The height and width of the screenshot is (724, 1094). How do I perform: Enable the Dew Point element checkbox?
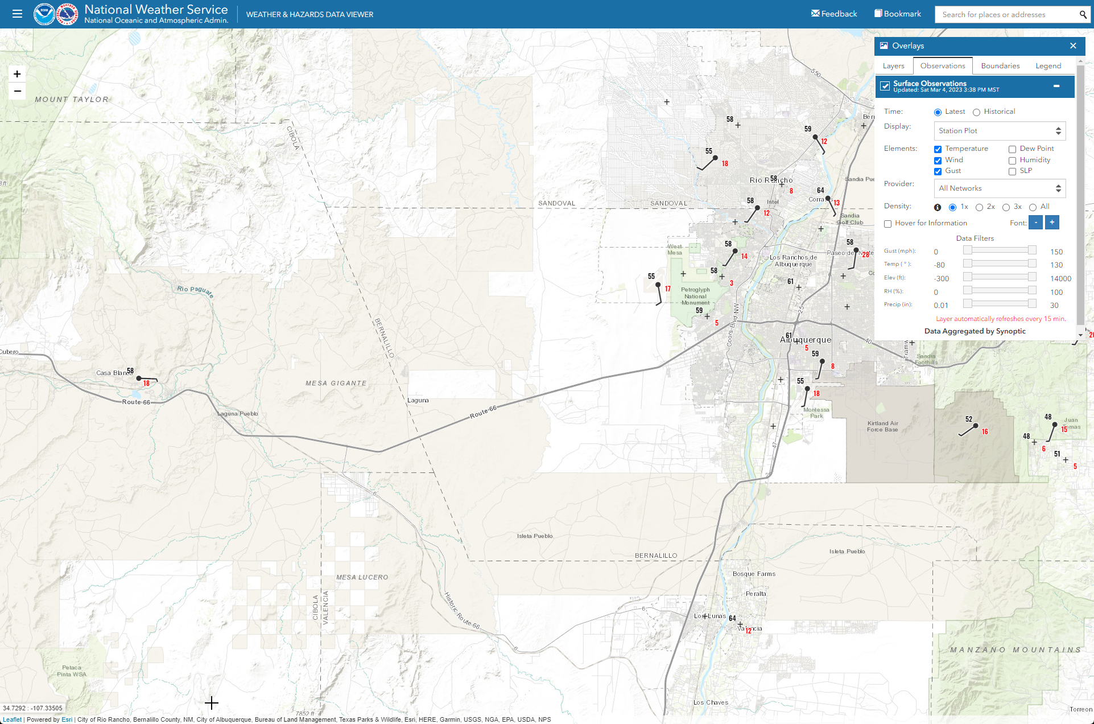click(x=1012, y=149)
